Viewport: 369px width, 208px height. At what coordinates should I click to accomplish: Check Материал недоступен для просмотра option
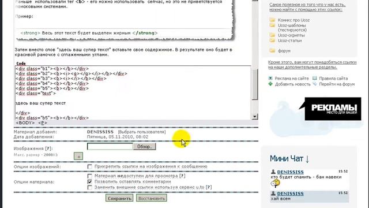pos(90,176)
